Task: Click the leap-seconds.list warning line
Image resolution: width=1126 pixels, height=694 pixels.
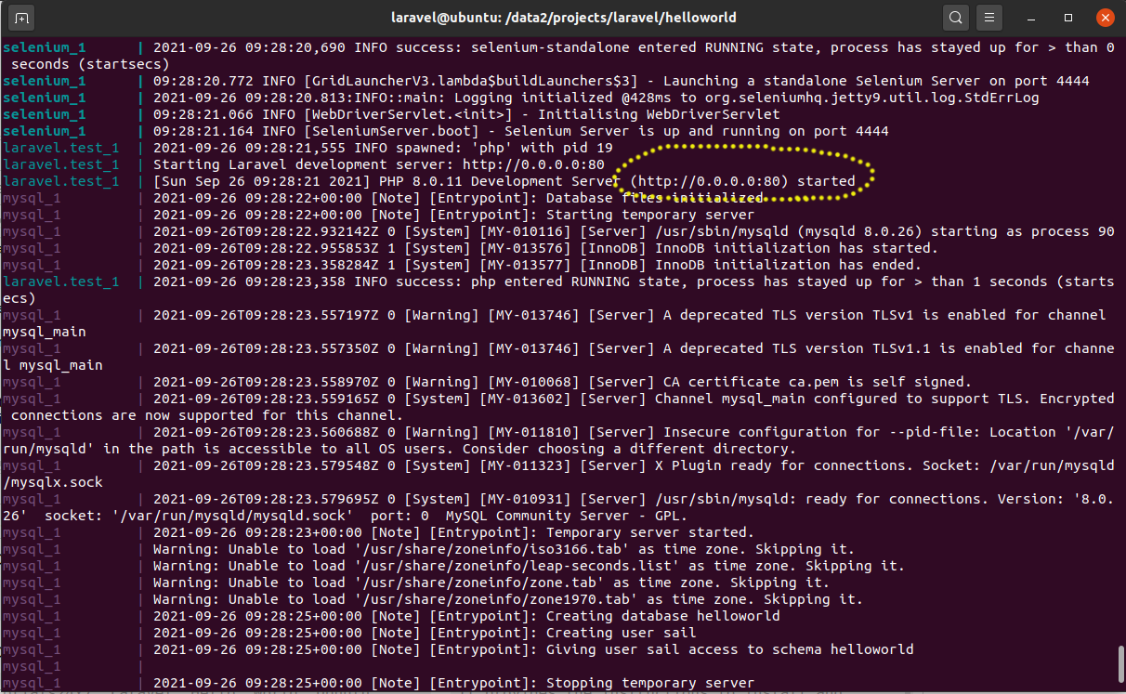Action: [529, 566]
